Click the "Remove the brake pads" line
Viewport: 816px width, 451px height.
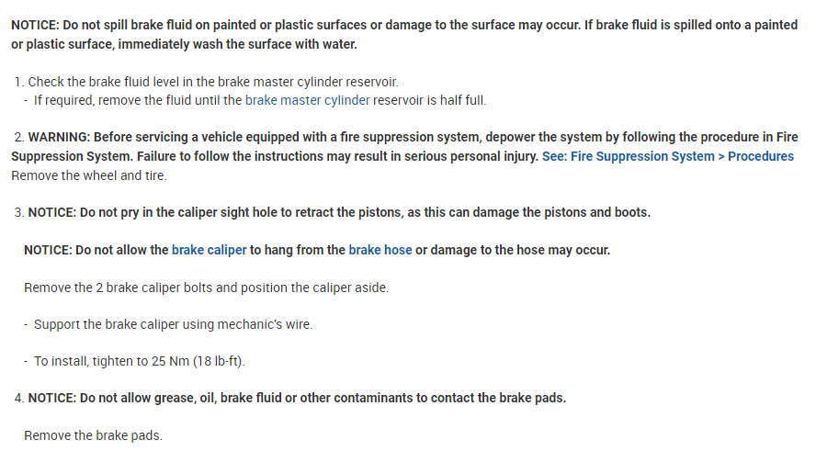(x=93, y=434)
